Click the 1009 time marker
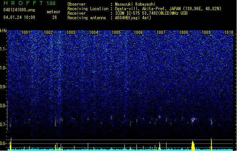This screenshot has height=151, width=237. (x=206, y=32)
